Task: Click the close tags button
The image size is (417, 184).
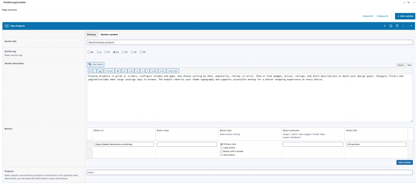Action: [x=173, y=71]
